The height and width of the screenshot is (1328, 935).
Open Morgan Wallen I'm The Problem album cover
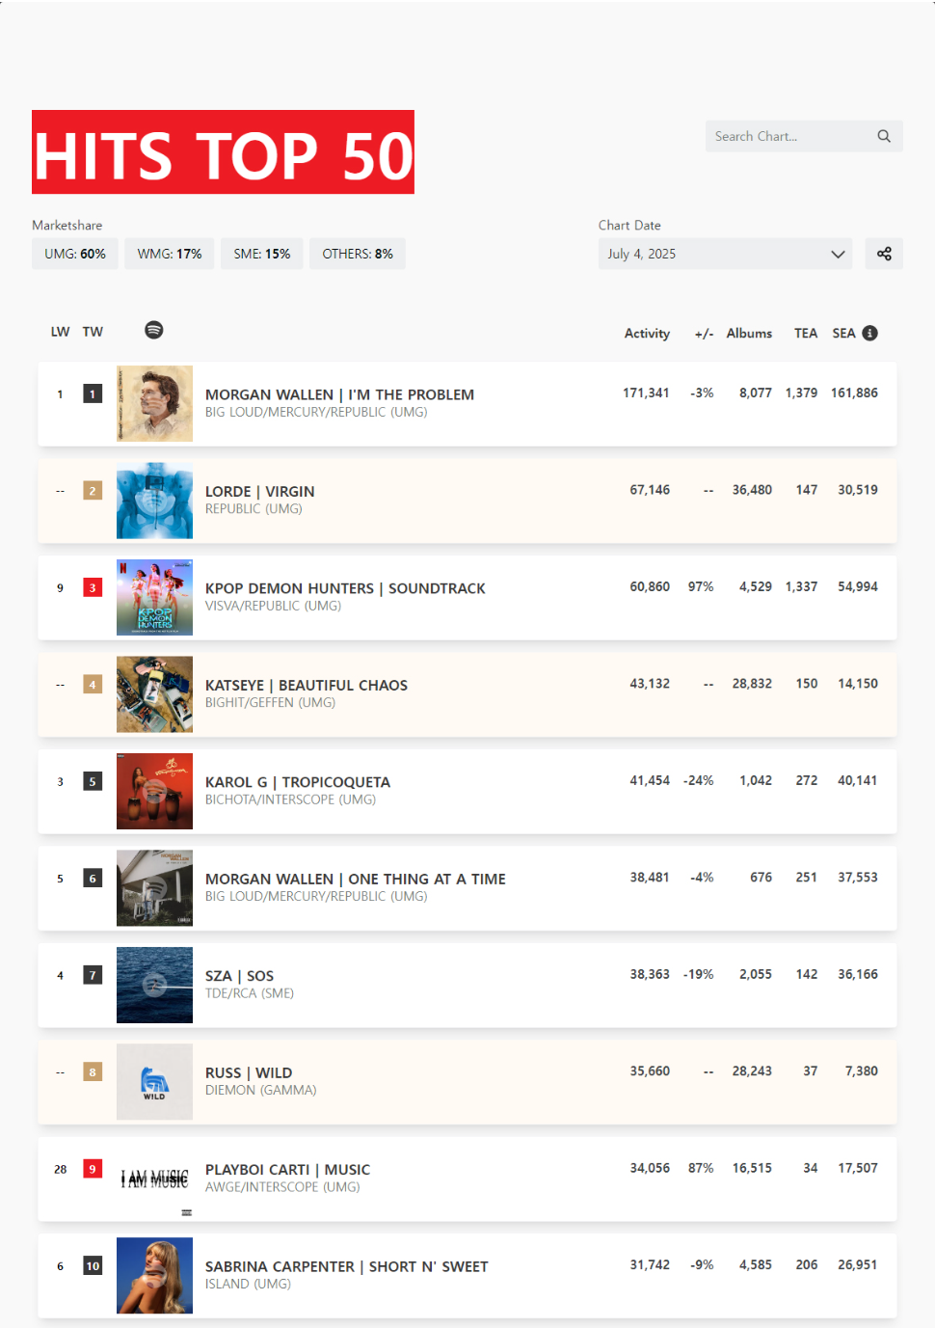tap(154, 403)
